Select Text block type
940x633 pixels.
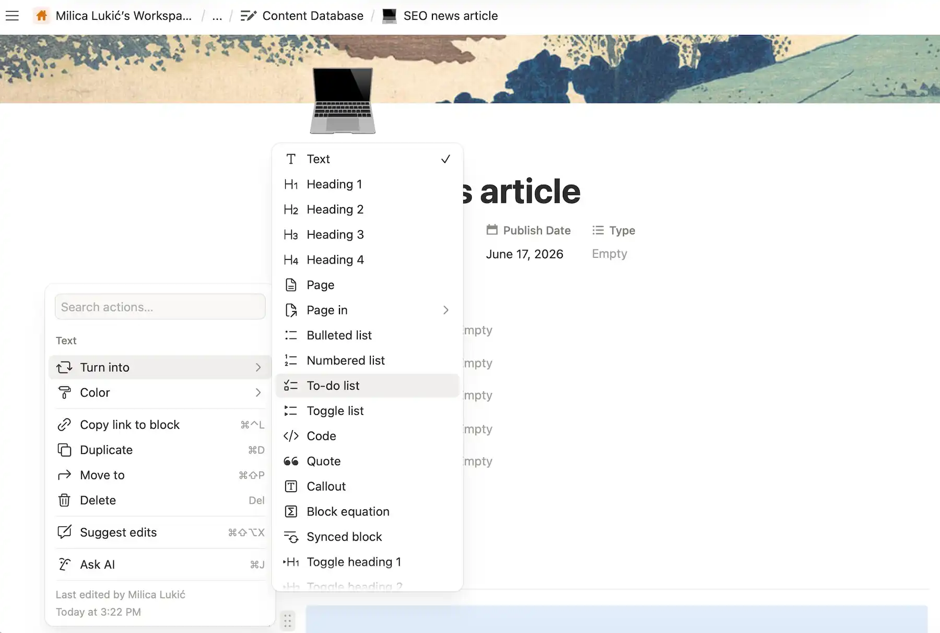[x=367, y=159]
